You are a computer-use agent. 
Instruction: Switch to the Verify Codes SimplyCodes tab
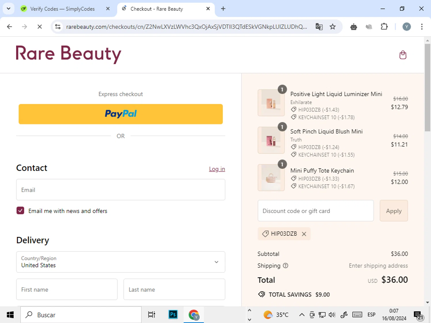tap(62, 9)
